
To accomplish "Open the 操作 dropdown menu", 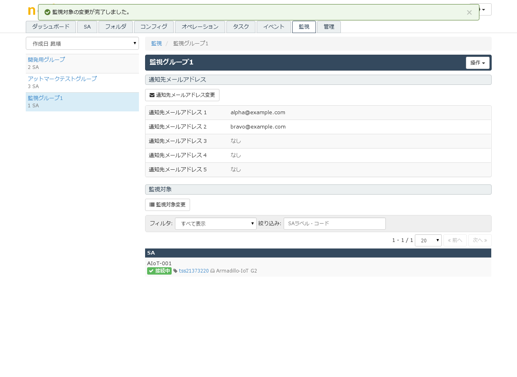I will [478, 63].
